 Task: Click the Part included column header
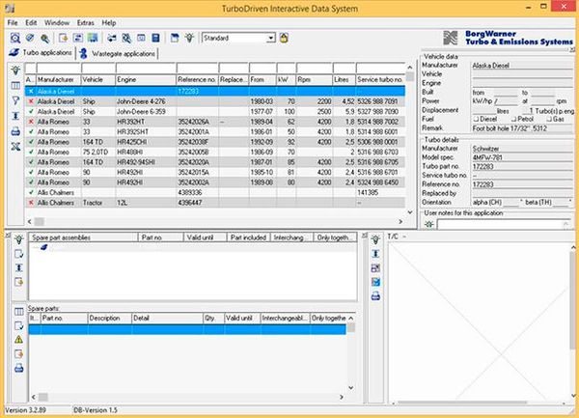249,237
